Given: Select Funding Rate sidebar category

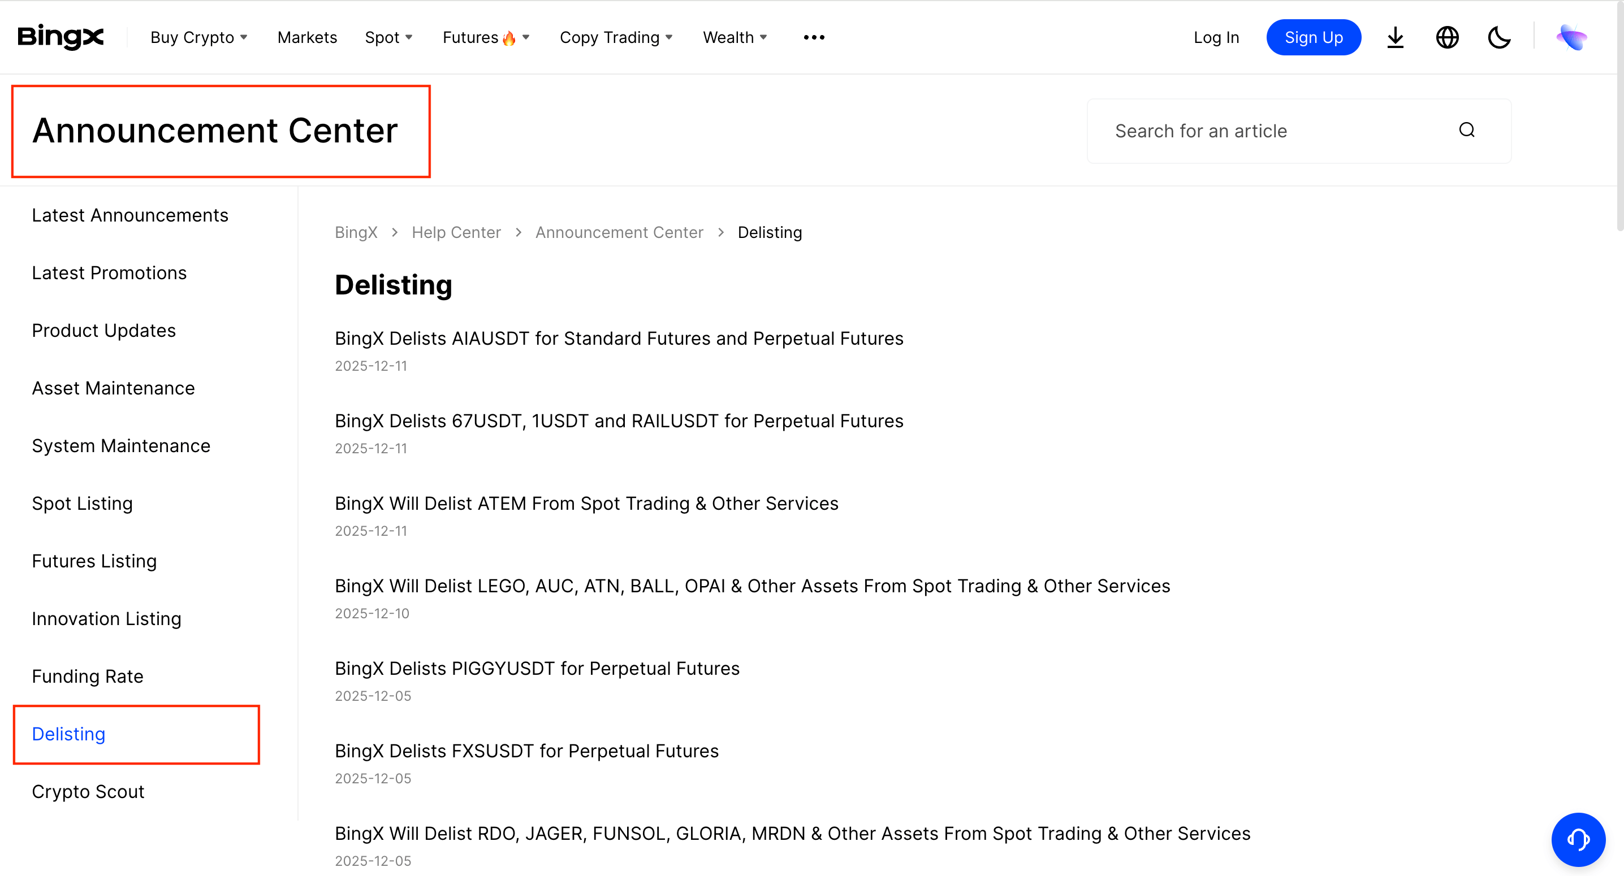Looking at the screenshot, I should [88, 676].
